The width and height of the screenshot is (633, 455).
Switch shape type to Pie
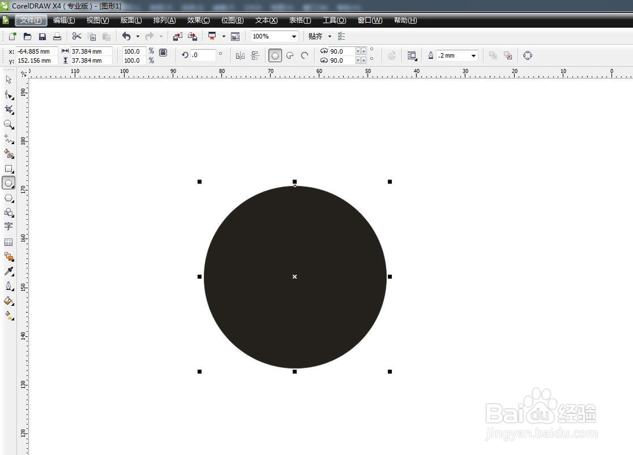click(x=290, y=56)
